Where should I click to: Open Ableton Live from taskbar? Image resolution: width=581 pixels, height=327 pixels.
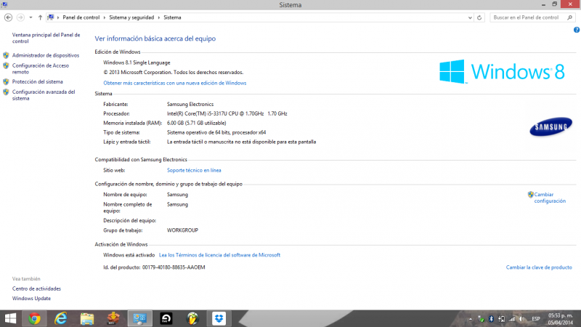[x=166, y=318]
